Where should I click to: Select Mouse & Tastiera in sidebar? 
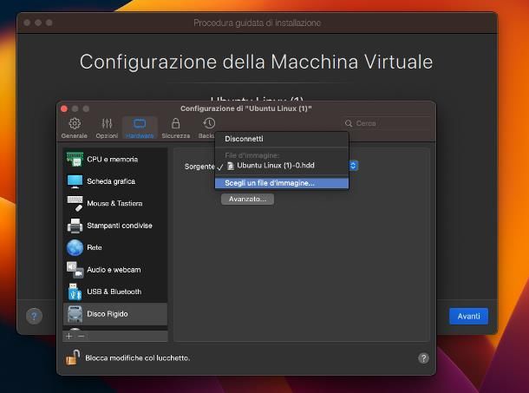click(115, 203)
